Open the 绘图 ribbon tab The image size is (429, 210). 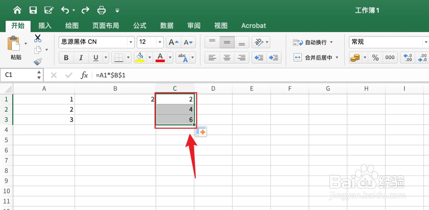click(72, 26)
